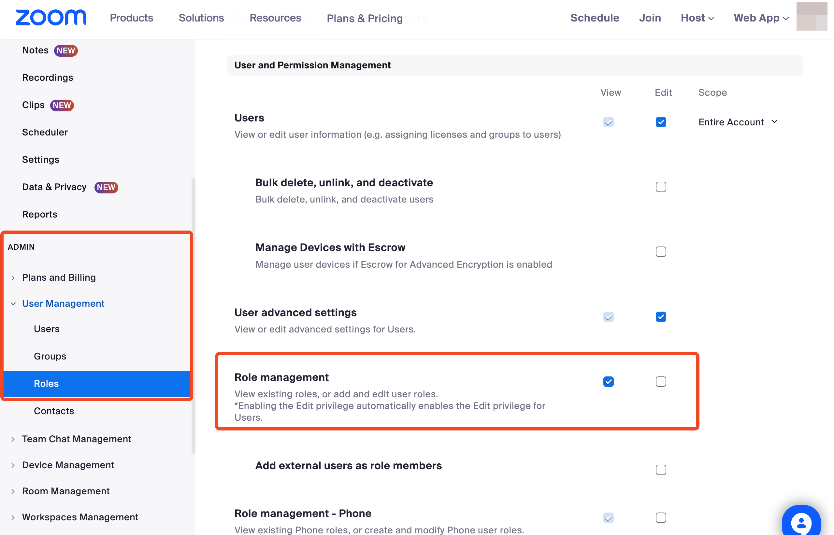This screenshot has width=834, height=535.
Task: Click the sidebar vertical scrollbar
Action: point(193,316)
